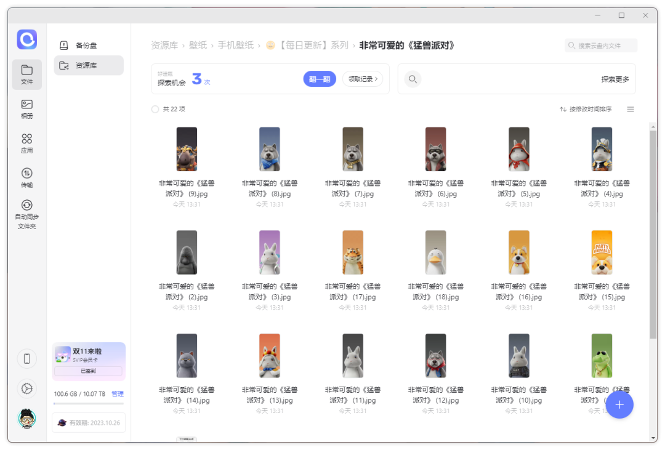This screenshot has width=665, height=450.
Task: Navigate to 资源库 in breadcrumb
Action: pos(164,46)
